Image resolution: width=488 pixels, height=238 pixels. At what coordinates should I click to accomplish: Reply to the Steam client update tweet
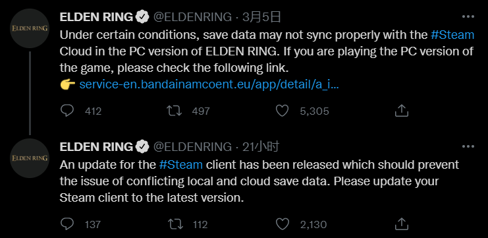67,223
